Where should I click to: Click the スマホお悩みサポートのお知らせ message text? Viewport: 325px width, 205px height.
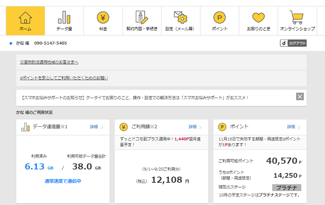[135, 98]
